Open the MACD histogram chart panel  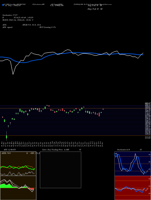tap(18, 188)
